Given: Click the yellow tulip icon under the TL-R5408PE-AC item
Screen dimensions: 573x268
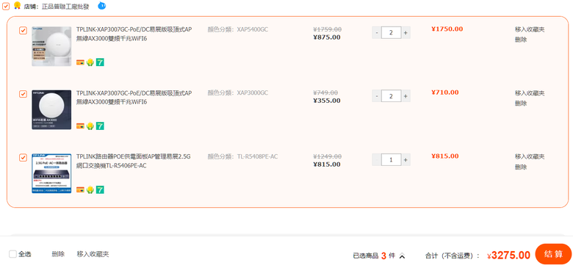Looking at the screenshot, I should (x=90, y=190).
